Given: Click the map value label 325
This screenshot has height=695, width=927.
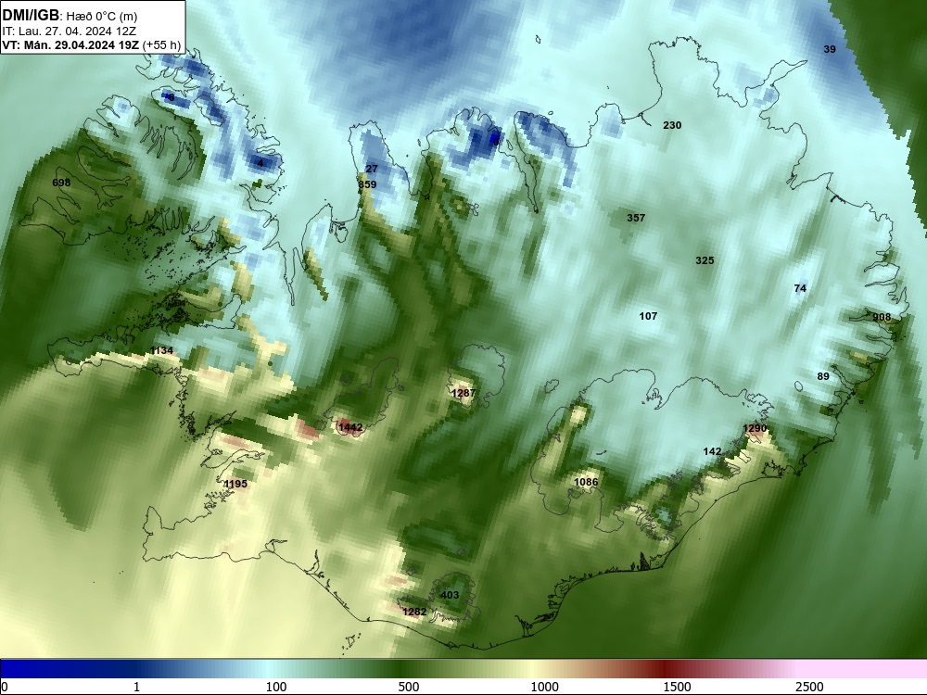Looking at the screenshot, I should [x=705, y=260].
